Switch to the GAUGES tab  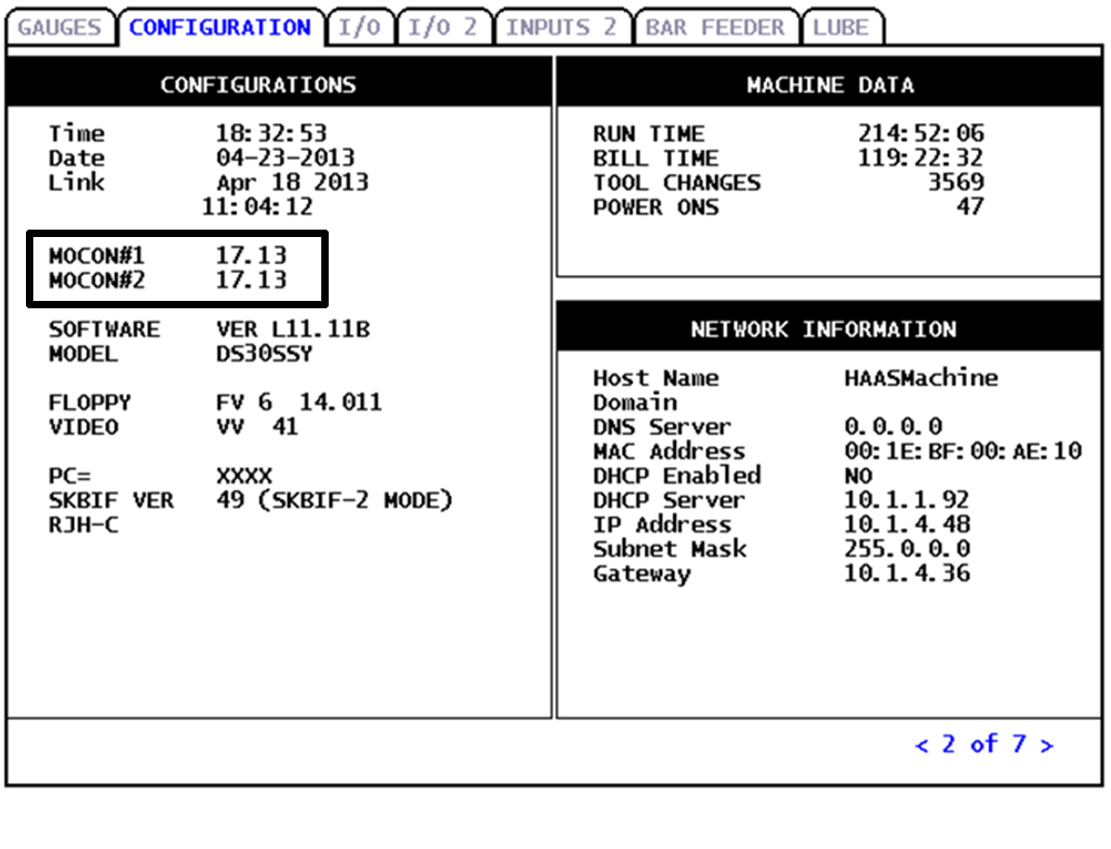click(60, 27)
